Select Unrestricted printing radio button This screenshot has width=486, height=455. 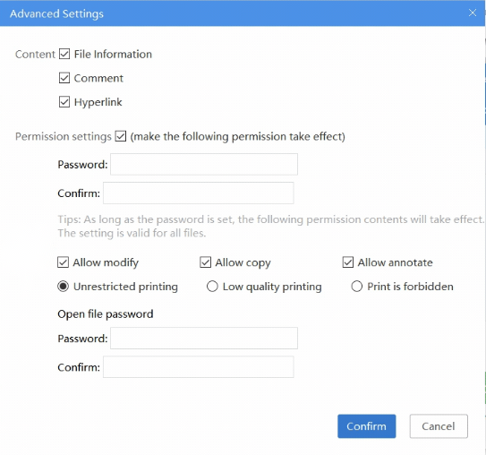(63, 286)
